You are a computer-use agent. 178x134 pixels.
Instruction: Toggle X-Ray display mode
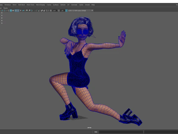(42, 10)
